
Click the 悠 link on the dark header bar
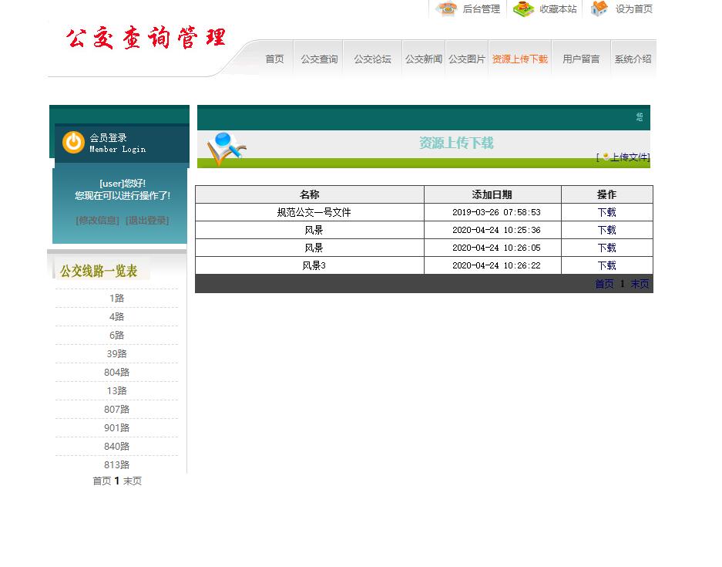point(638,117)
